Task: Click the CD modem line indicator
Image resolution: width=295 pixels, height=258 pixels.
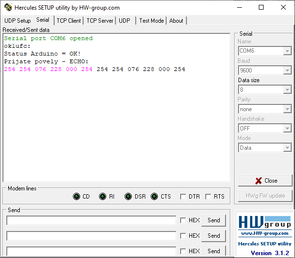Action: [76, 197]
